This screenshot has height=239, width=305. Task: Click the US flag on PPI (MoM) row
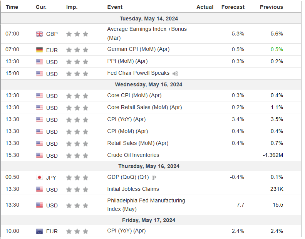click(x=39, y=62)
